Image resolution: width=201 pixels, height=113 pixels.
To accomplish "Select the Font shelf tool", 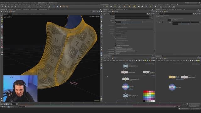I will tap(45, 7).
